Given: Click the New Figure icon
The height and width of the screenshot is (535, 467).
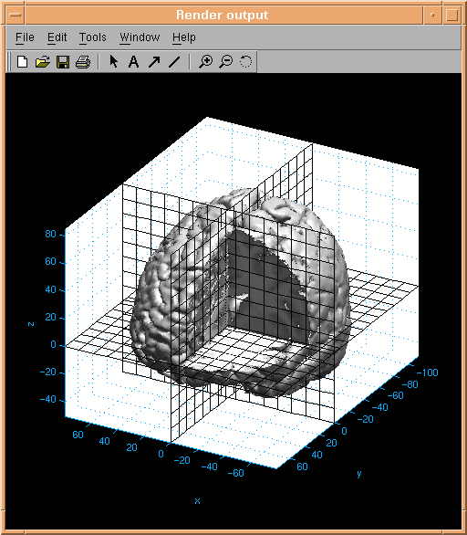Looking at the screenshot, I should [x=23, y=62].
